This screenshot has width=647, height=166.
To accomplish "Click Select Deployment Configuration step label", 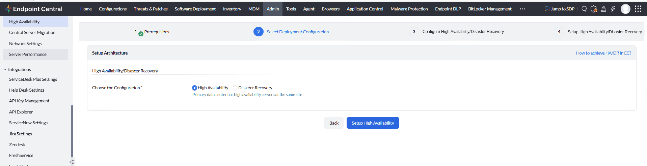I will click(x=298, y=32).
